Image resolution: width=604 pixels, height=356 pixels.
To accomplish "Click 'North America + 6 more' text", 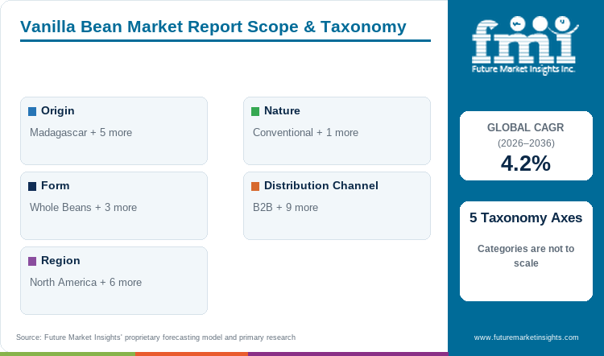I will pos(85,283).
